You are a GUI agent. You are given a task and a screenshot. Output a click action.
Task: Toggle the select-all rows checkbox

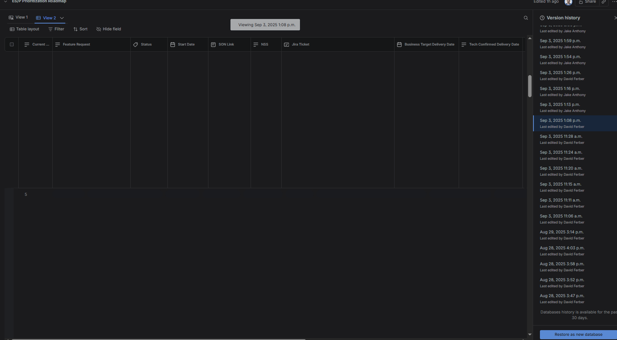[x=12, y=44]
